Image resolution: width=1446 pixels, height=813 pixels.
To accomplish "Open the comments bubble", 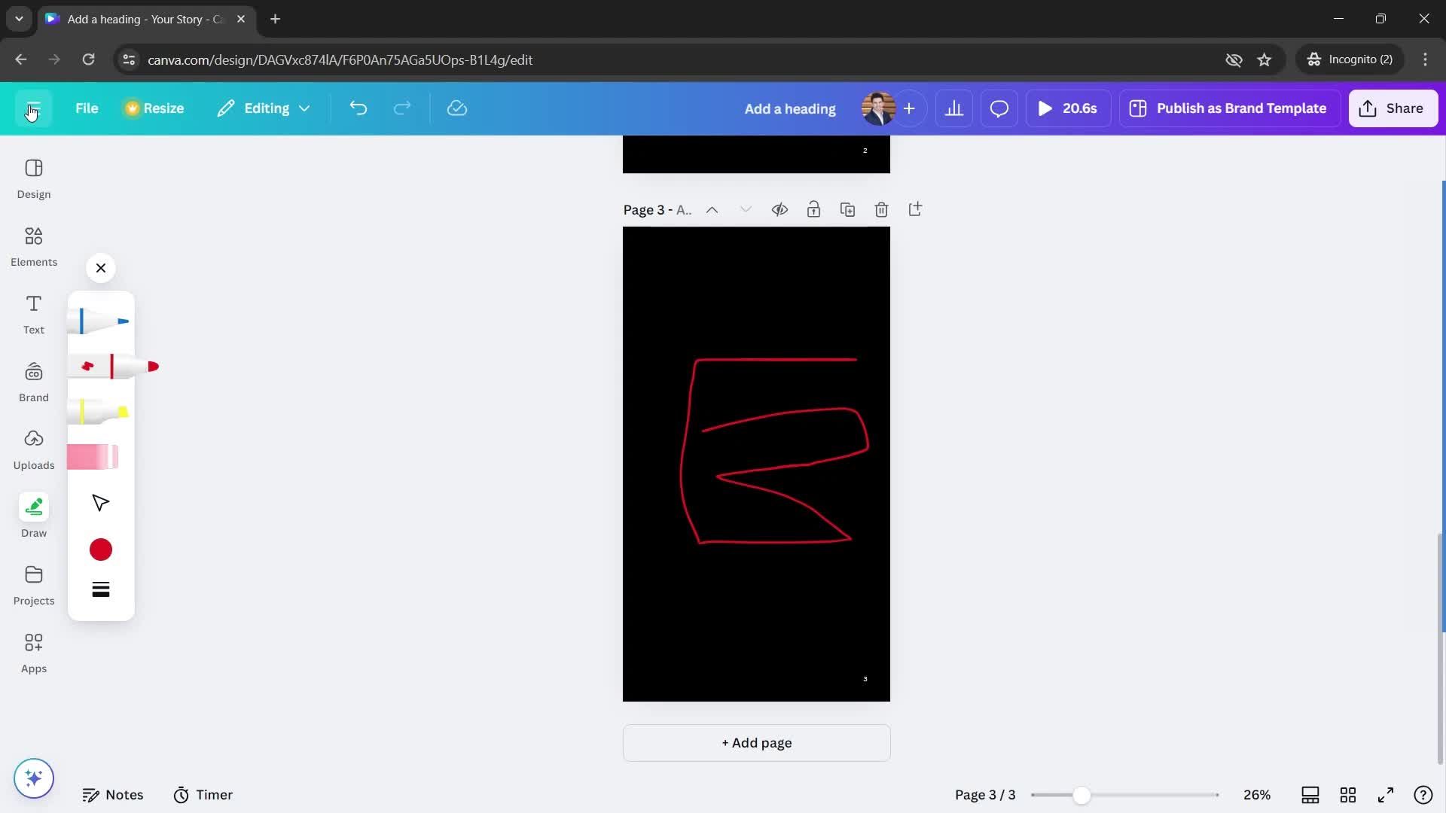I will click(x=999, y=108).
